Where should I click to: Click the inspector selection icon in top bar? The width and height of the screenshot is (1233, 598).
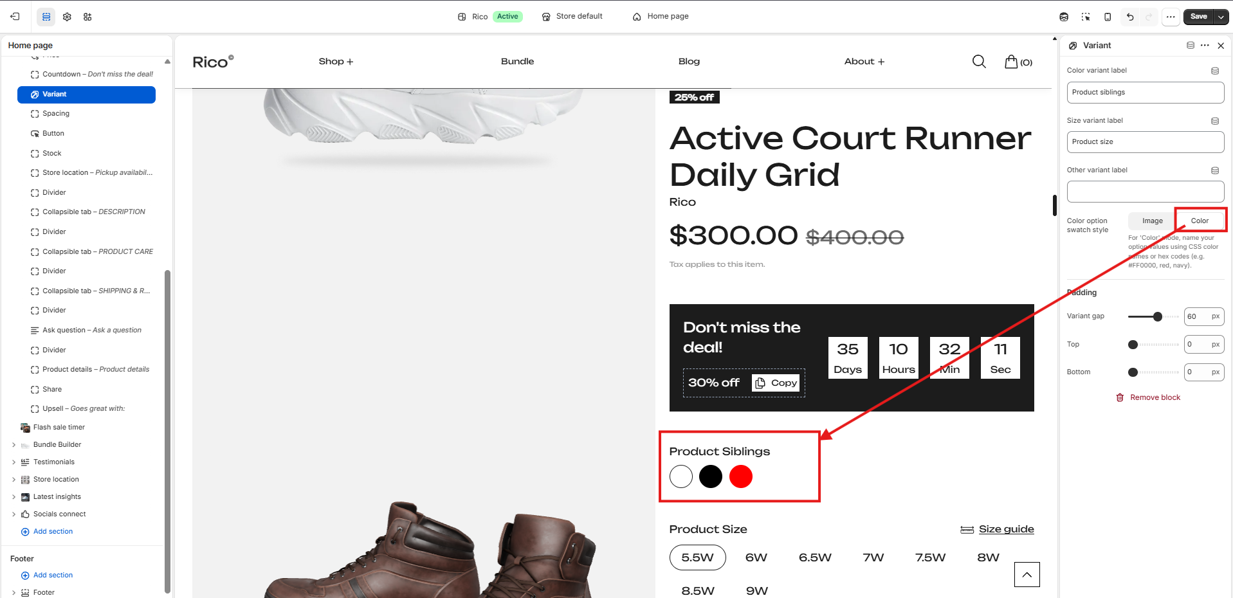[1086, 17]
